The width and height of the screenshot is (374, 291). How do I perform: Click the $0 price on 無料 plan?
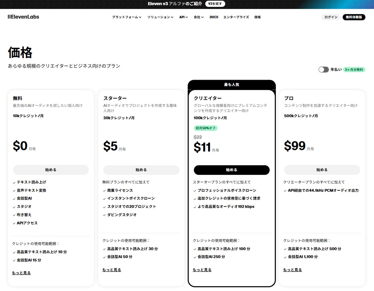click(x=20, y=146)
